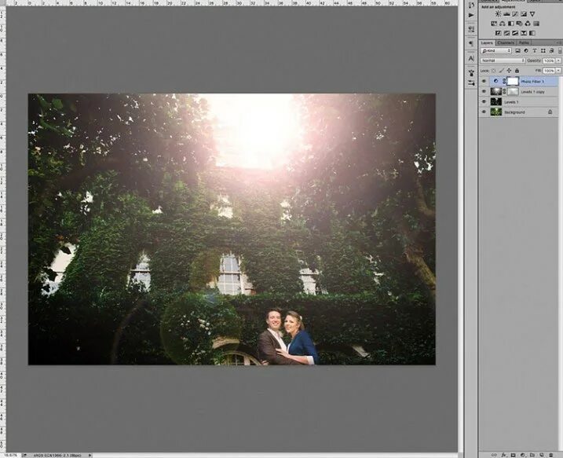Open the Paragraph panel icon
Image resolution: width=563 pixels, height=458 pixels.
[471, 43]
